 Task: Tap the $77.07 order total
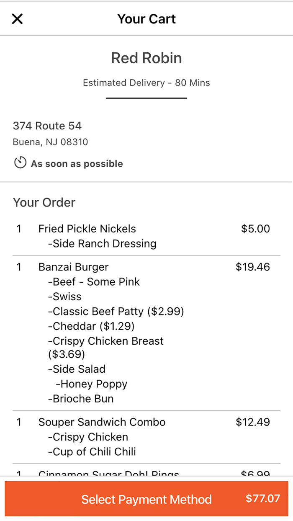(262, 498)
